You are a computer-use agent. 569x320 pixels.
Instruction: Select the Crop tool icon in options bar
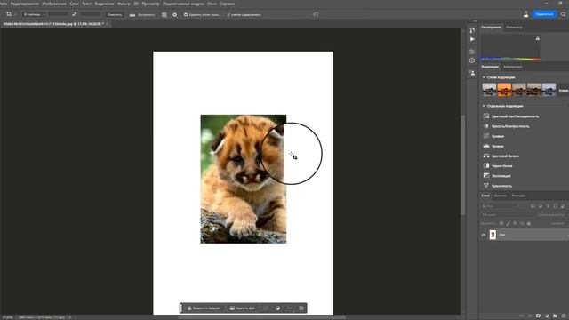click(x=8, y=14)
